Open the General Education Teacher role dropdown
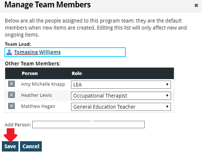 121,107
